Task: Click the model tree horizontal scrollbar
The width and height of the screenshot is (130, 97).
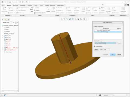Action: click(x=10, y=91)
